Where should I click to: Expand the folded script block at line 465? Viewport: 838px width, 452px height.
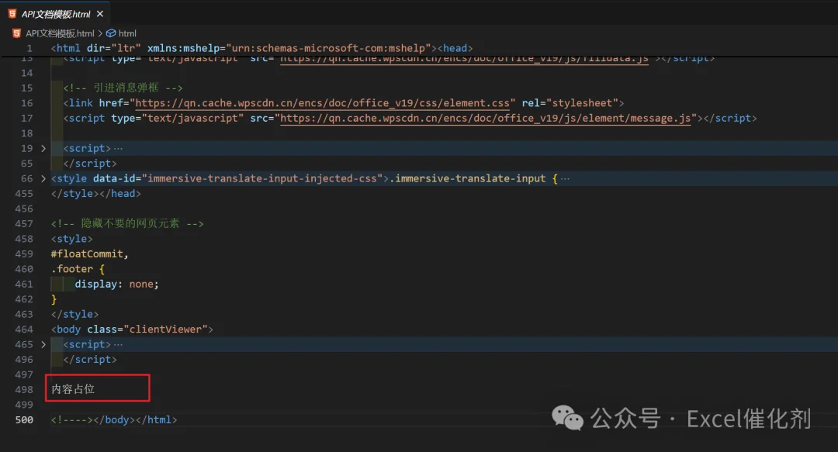(x=43, y=344)
